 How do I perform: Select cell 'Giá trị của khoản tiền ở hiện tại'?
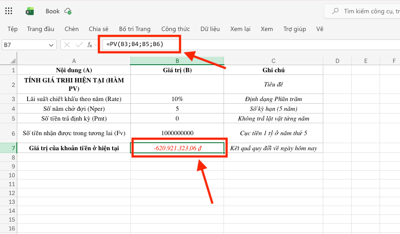tap(74, 148)
